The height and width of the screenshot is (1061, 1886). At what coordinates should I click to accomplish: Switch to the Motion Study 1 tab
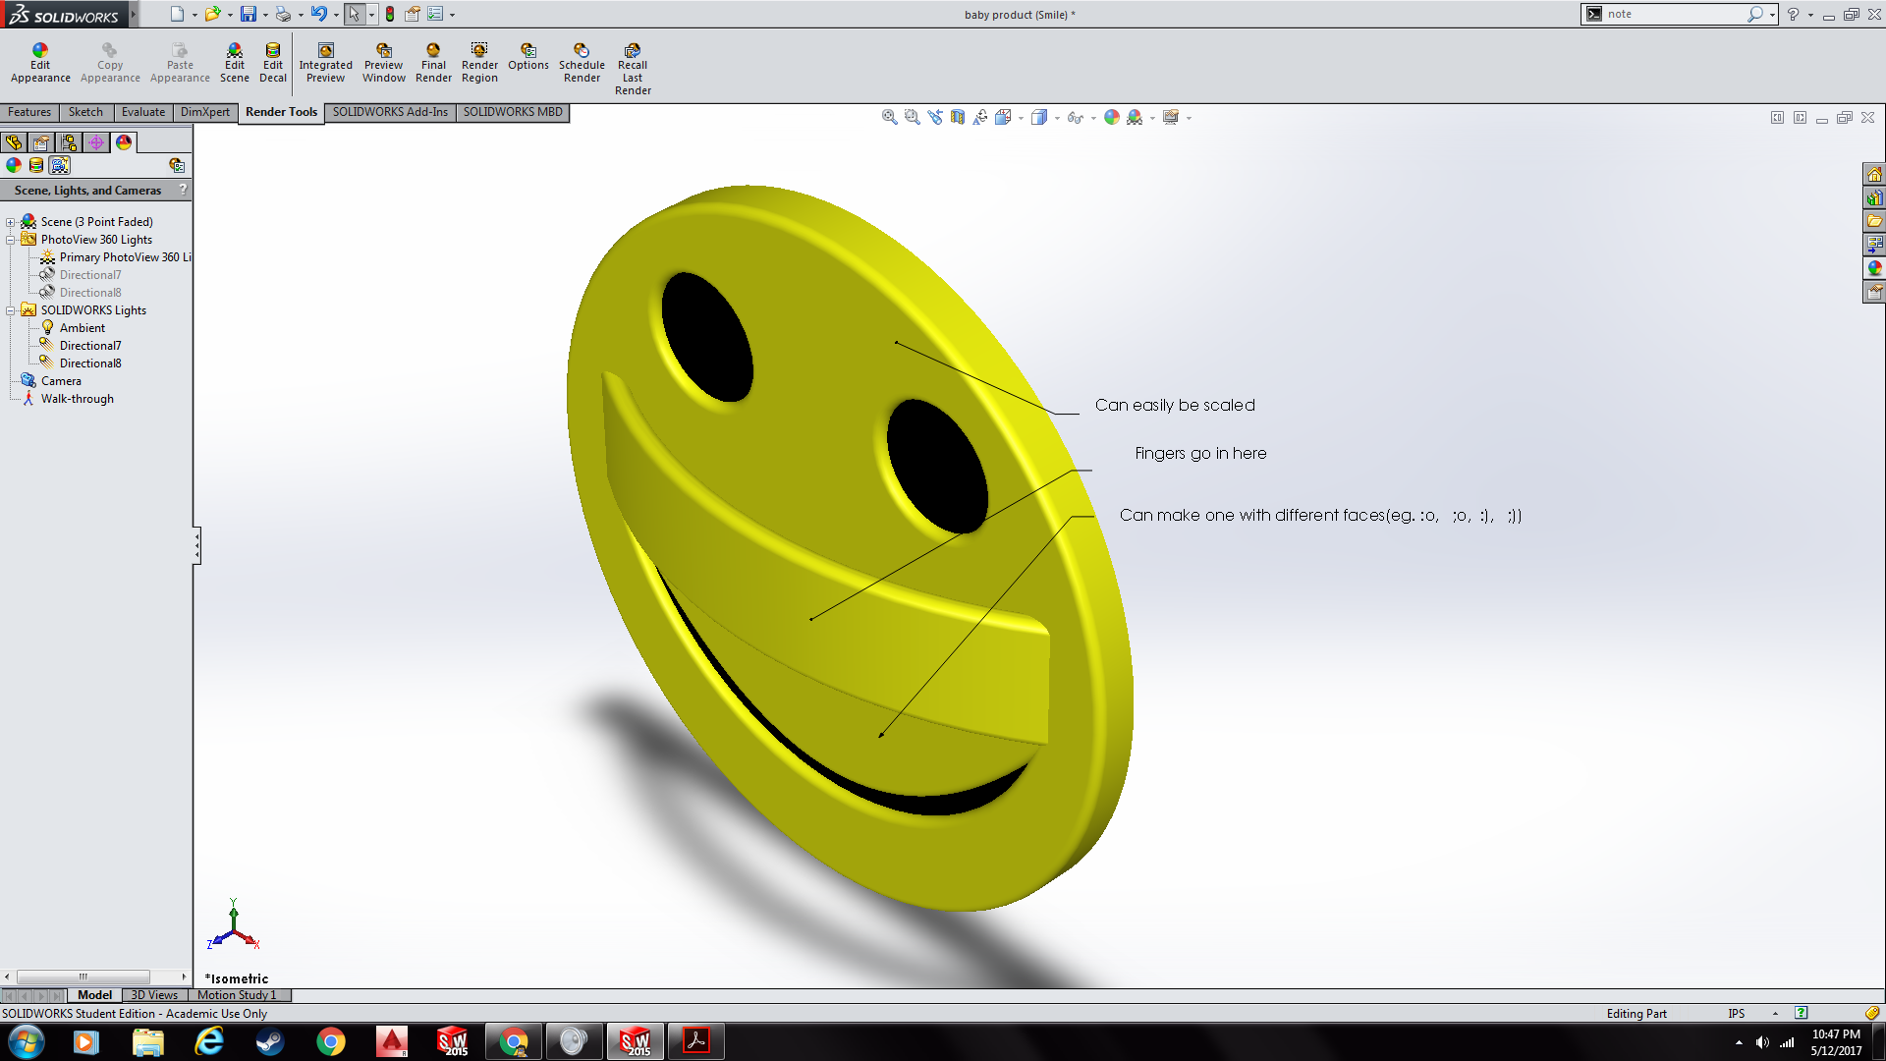click(237, 995)
